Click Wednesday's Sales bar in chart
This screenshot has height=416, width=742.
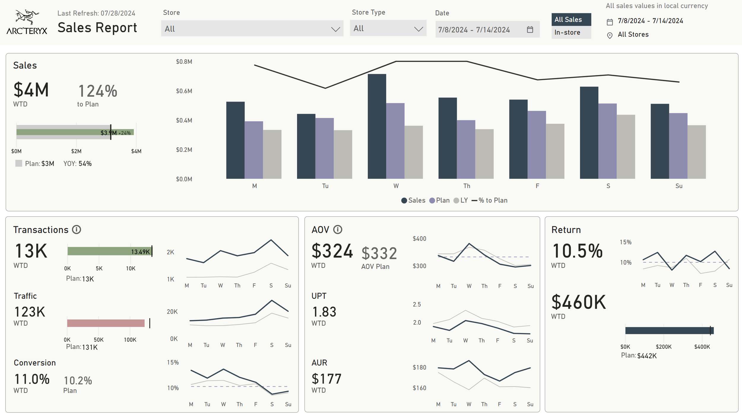point(377,126)
